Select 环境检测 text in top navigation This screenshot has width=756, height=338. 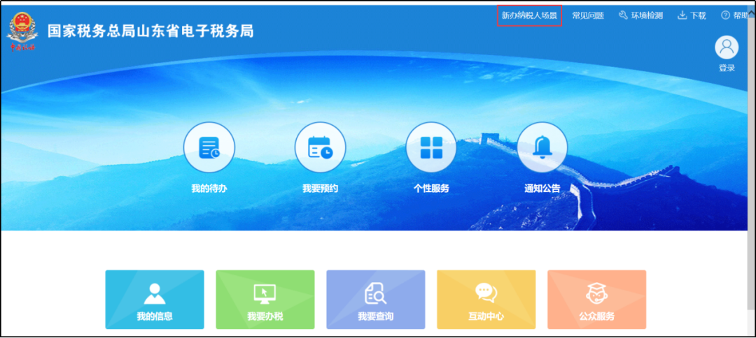[x=647, y=15]
